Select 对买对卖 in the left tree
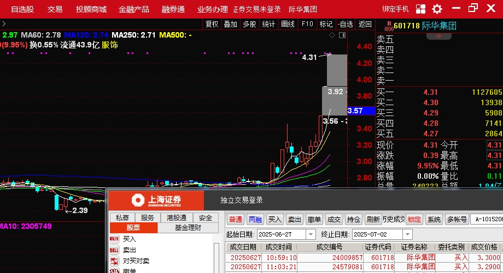 pos(136,261)
